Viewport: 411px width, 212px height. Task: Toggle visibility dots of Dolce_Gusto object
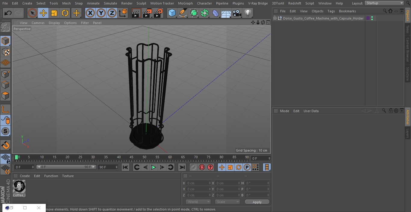click(372, 18)
